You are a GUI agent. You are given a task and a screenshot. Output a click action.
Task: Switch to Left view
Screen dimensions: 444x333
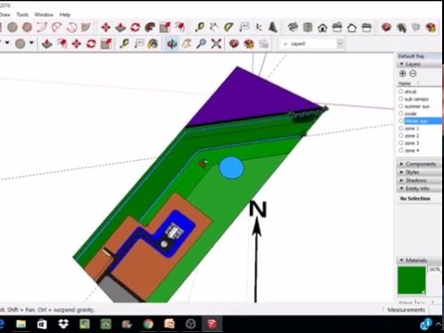point(366,28)
